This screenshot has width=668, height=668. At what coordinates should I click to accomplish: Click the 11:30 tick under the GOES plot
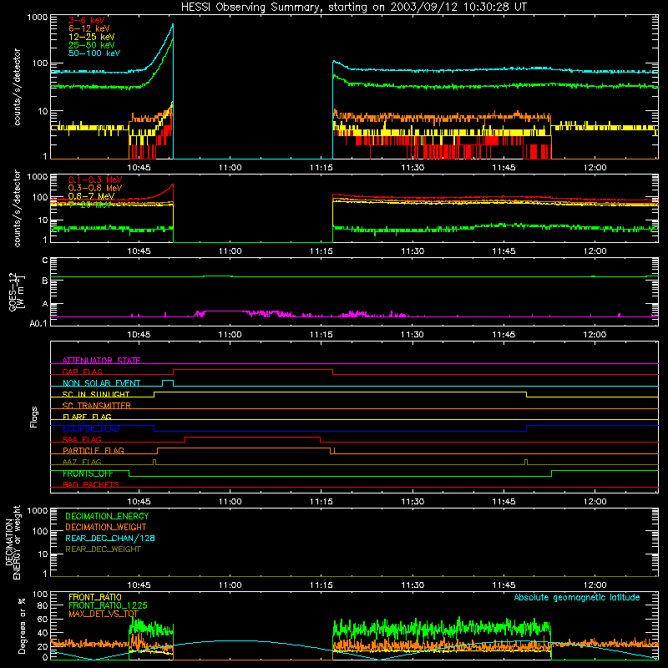[x=412, y=335]
